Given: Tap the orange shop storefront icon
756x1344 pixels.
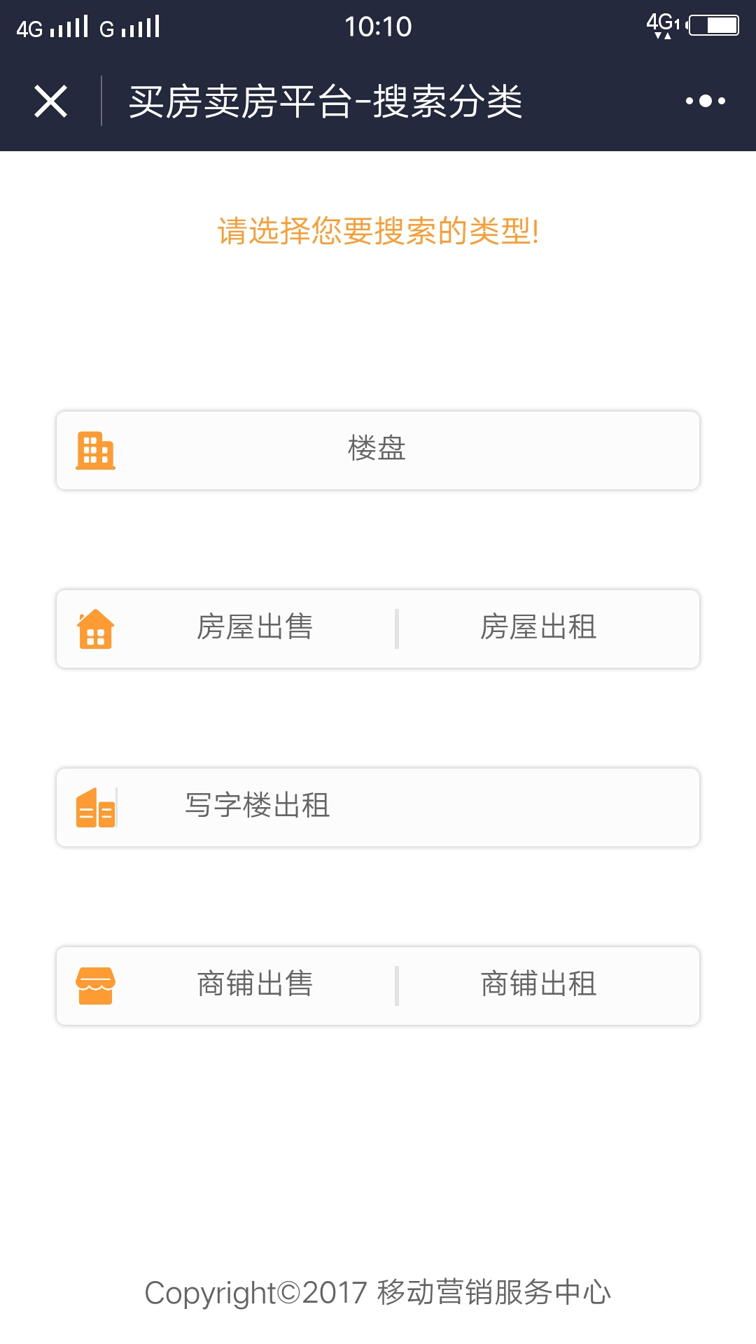Looking at the screenshot, I should (95, 986).
